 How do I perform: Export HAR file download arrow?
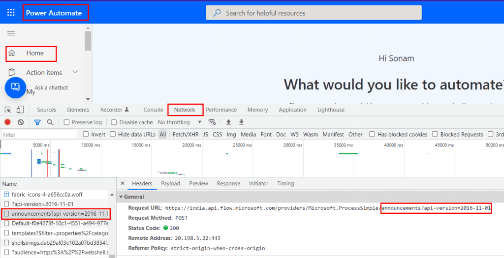point(241,122)
